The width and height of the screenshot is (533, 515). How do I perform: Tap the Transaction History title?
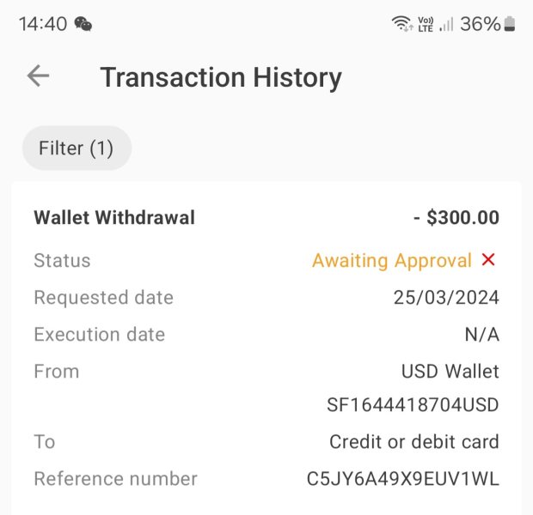point(221,77)
